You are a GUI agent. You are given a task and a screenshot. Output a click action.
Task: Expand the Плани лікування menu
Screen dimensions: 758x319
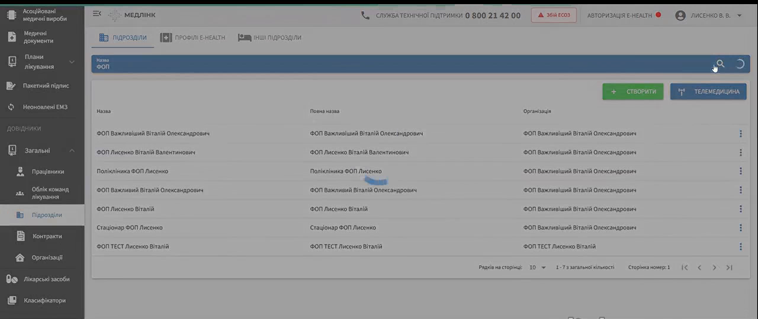click(x=72, y=62)
